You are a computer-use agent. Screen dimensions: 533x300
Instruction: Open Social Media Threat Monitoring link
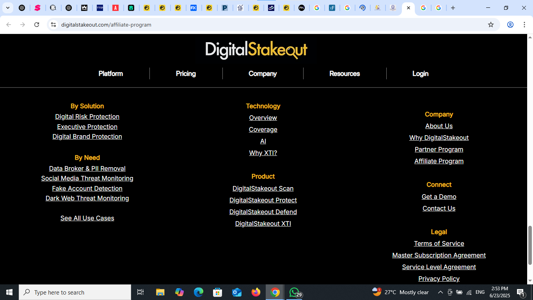tap(87, 178)
